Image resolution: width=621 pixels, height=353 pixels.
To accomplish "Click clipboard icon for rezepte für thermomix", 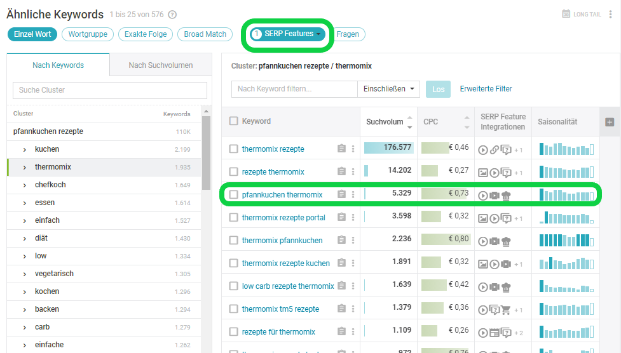I will click(x=341, y=331).
